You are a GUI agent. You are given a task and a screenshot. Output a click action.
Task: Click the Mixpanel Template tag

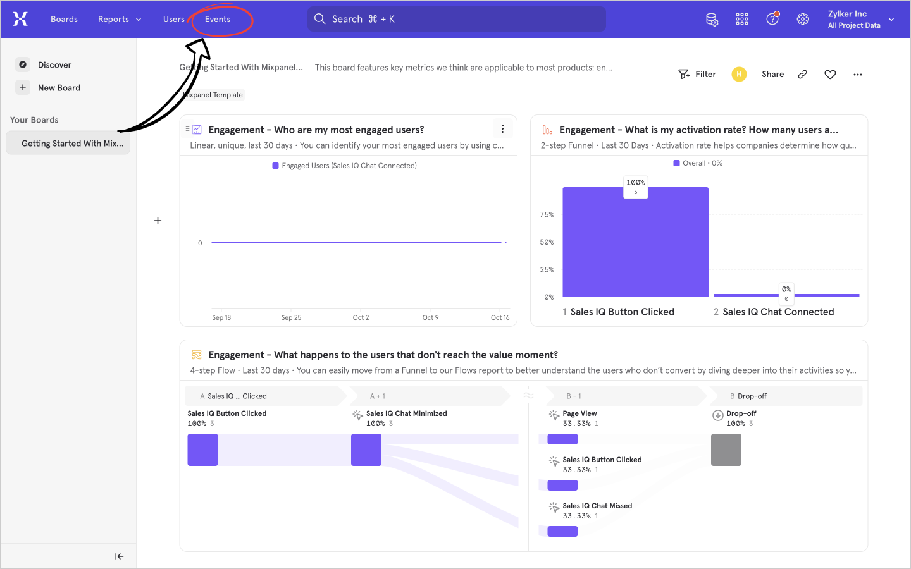pos(213,95)
